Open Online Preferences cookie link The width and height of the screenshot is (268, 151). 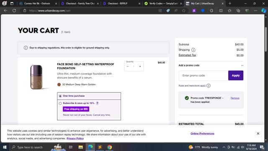click(202, 133)
